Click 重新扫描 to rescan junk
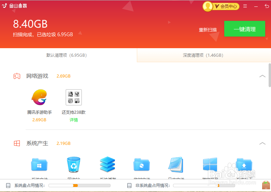271x192 pixels. [208, 30]
